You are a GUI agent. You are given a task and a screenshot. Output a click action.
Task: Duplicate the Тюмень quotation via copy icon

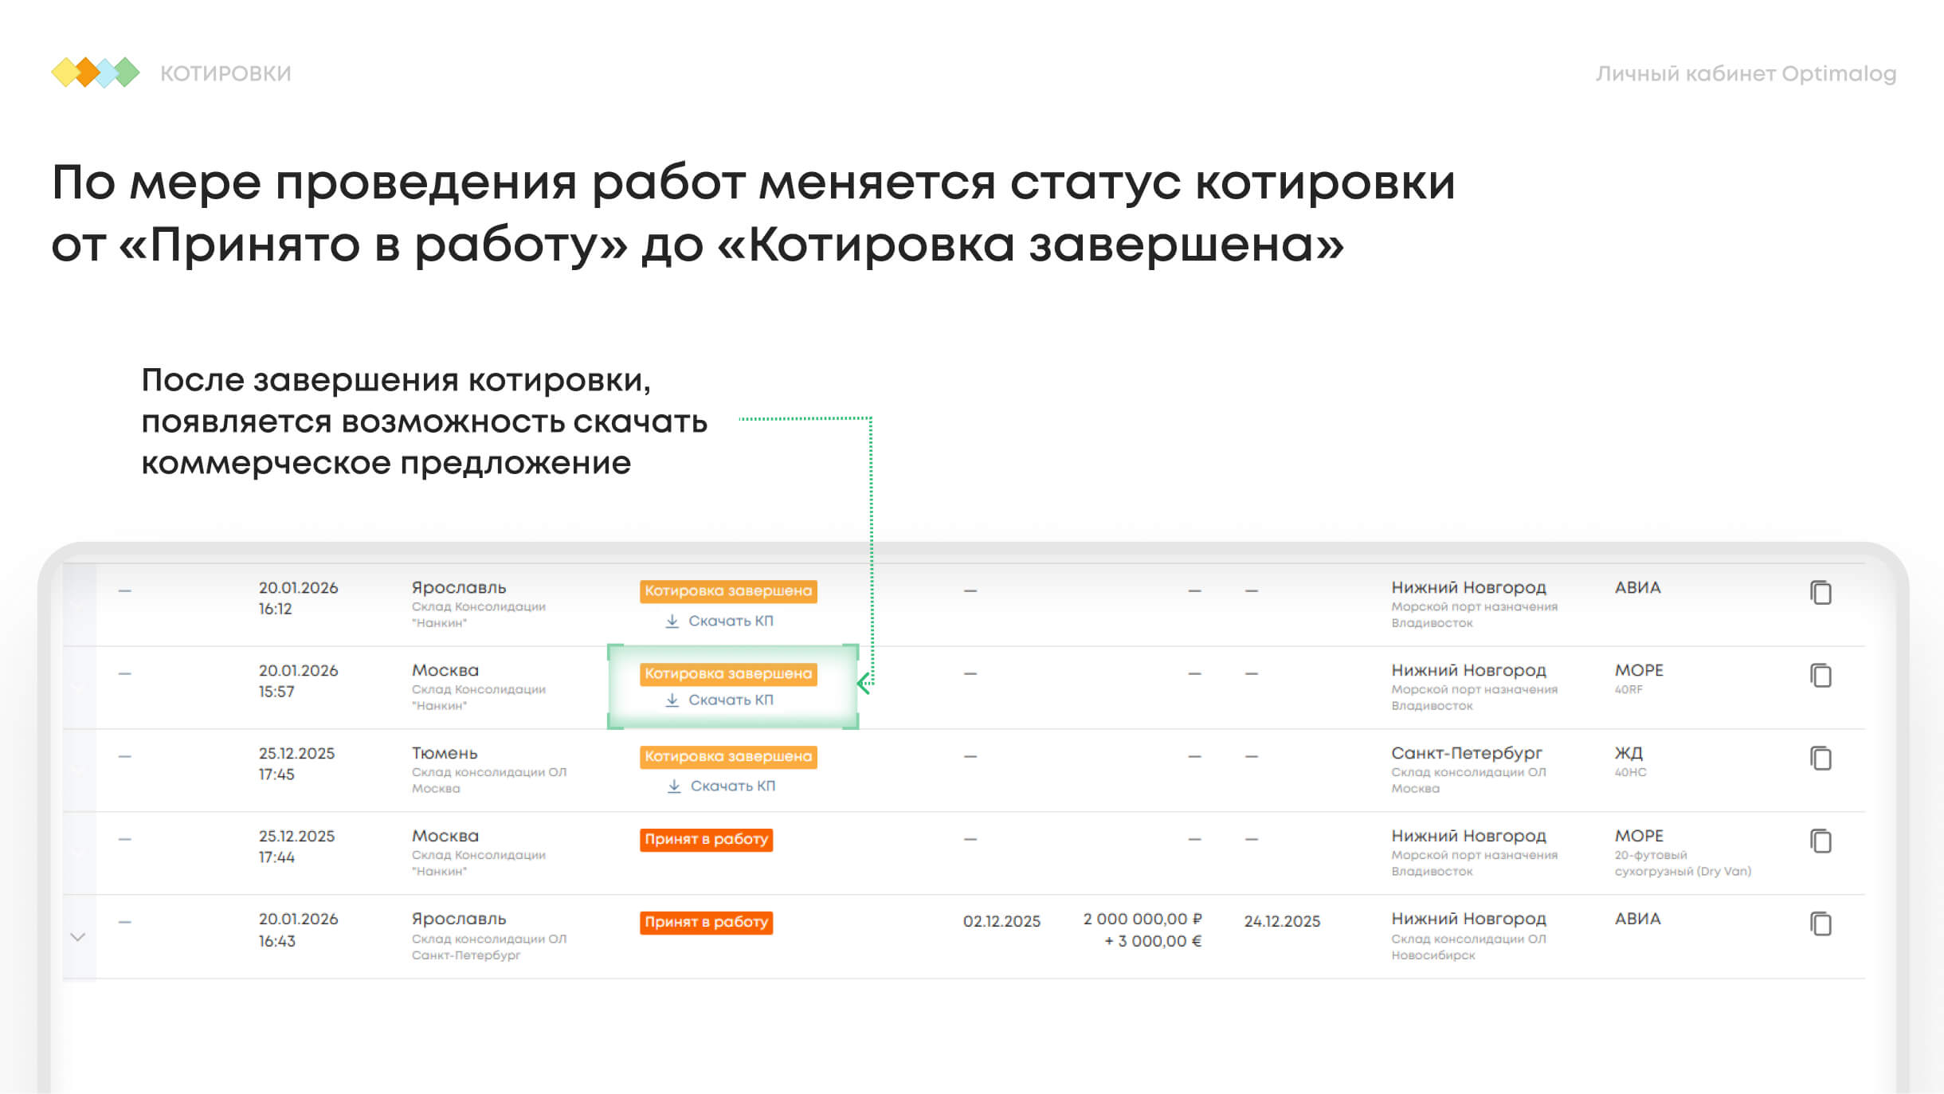(1821, 759)
